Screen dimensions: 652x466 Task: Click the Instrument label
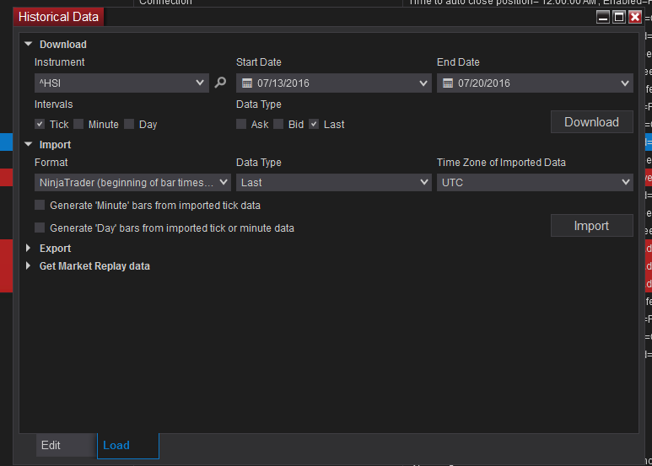(59, 62)
